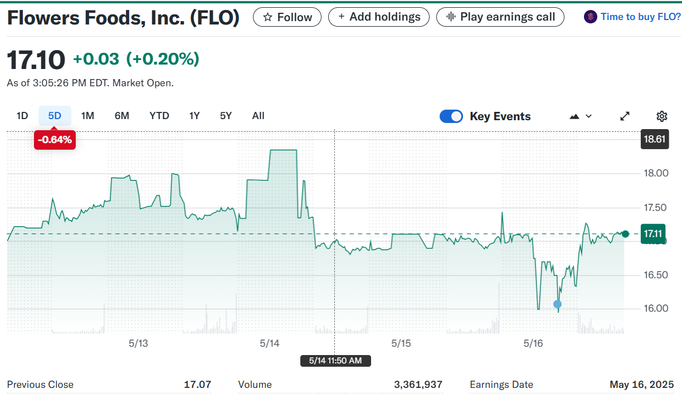Image resolution: width=682 pixels, height=394 pixels.
Task: Open chart settings gear icon
Action: click(662, 116)
